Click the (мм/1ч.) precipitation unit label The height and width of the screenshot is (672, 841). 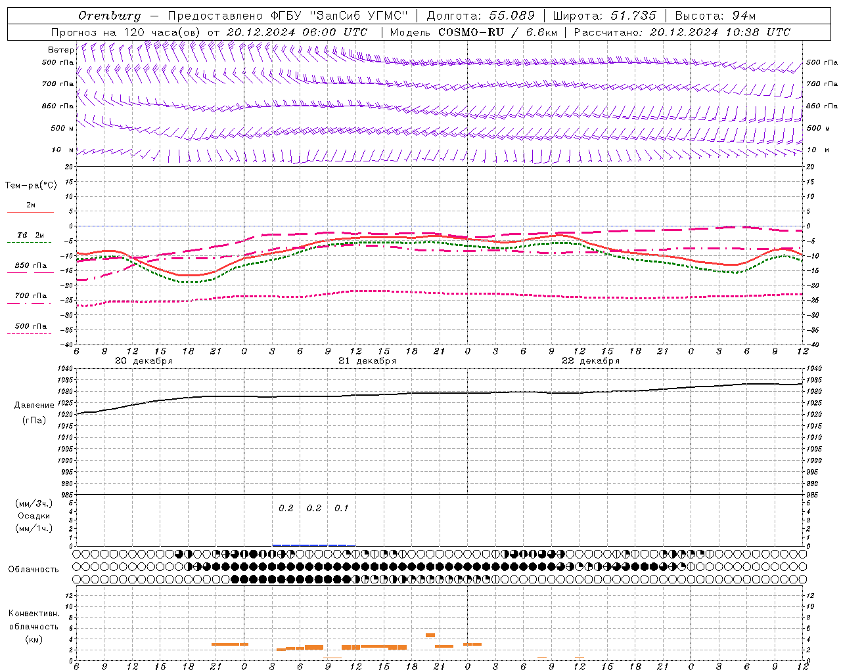pos(34,528)
